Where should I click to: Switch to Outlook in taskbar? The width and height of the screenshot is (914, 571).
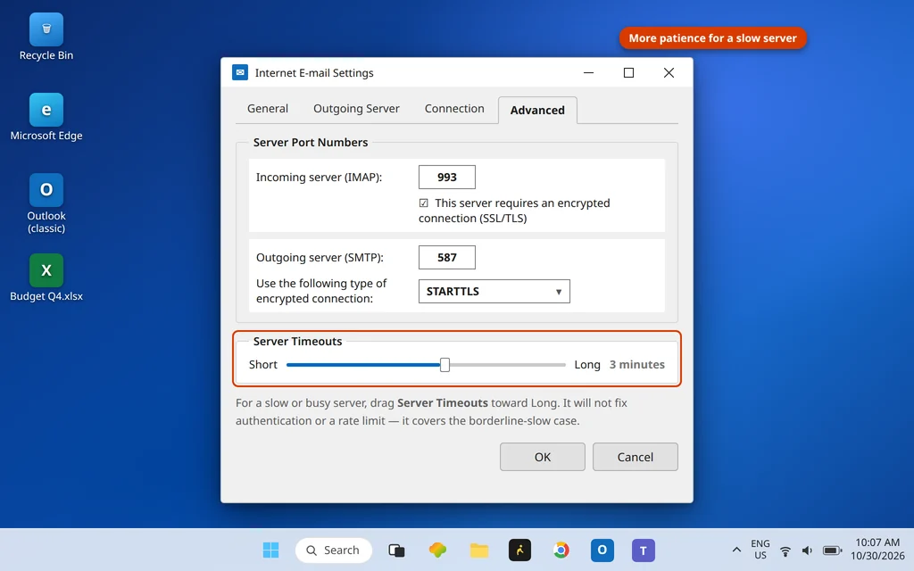[602, 550]
